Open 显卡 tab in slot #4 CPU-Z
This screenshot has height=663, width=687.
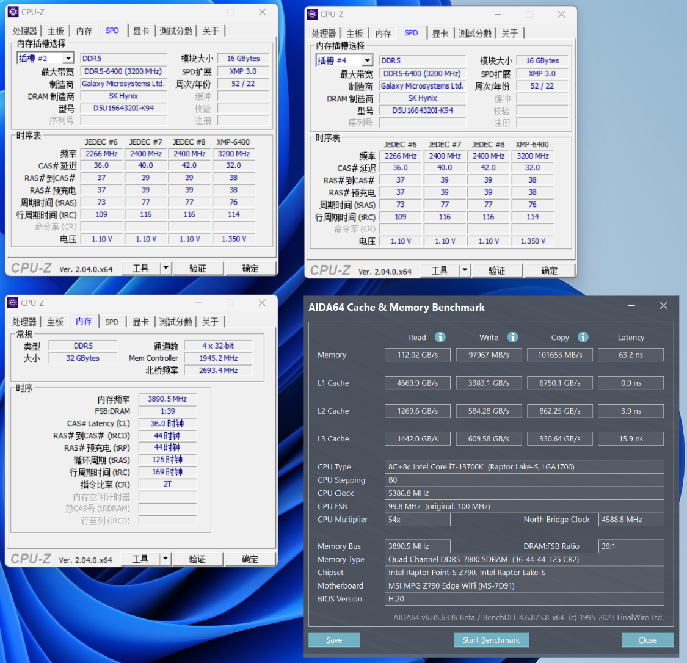tap(440, 34)
